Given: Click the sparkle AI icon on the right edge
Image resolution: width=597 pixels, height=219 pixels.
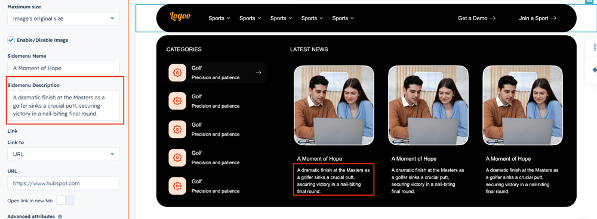Looking at the screenshot, I should click(594, 70).
